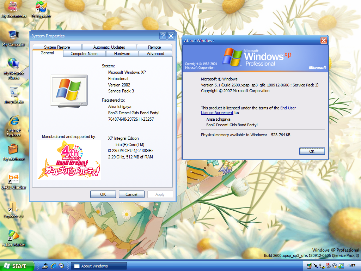Open the Hardware tab
This screenshot has width=361, height=271.
122,54
